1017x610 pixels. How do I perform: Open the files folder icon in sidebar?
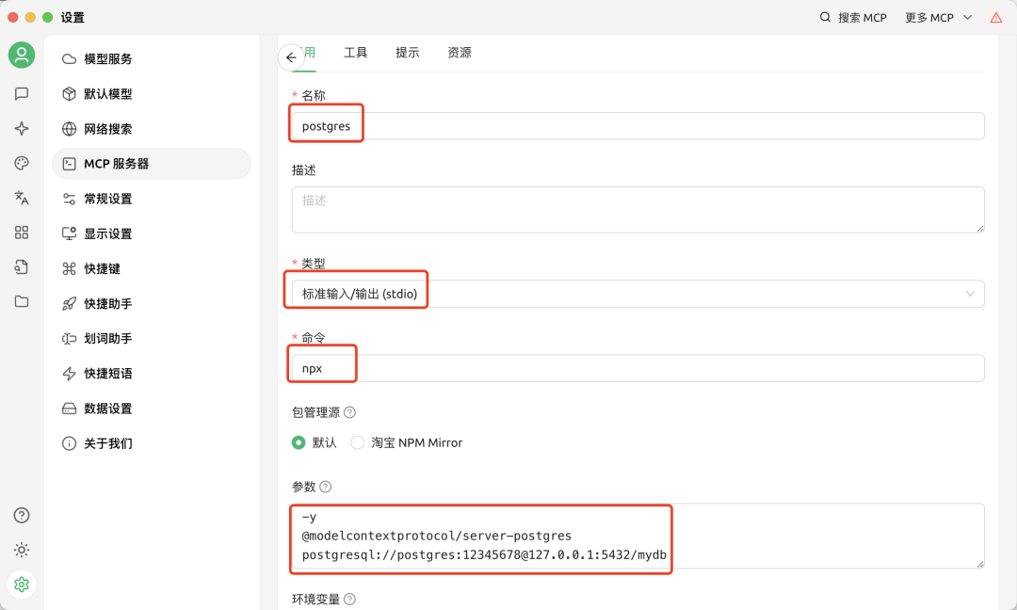[x=21, y=301]
